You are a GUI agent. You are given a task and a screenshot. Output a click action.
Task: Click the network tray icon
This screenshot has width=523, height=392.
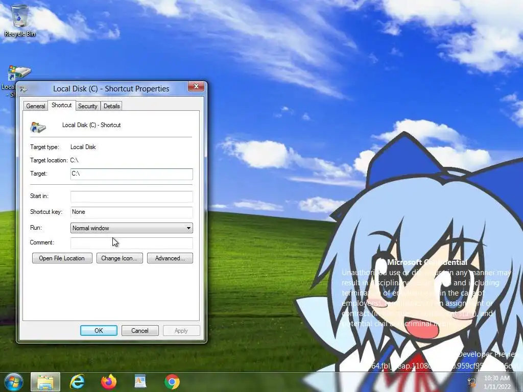471,382
